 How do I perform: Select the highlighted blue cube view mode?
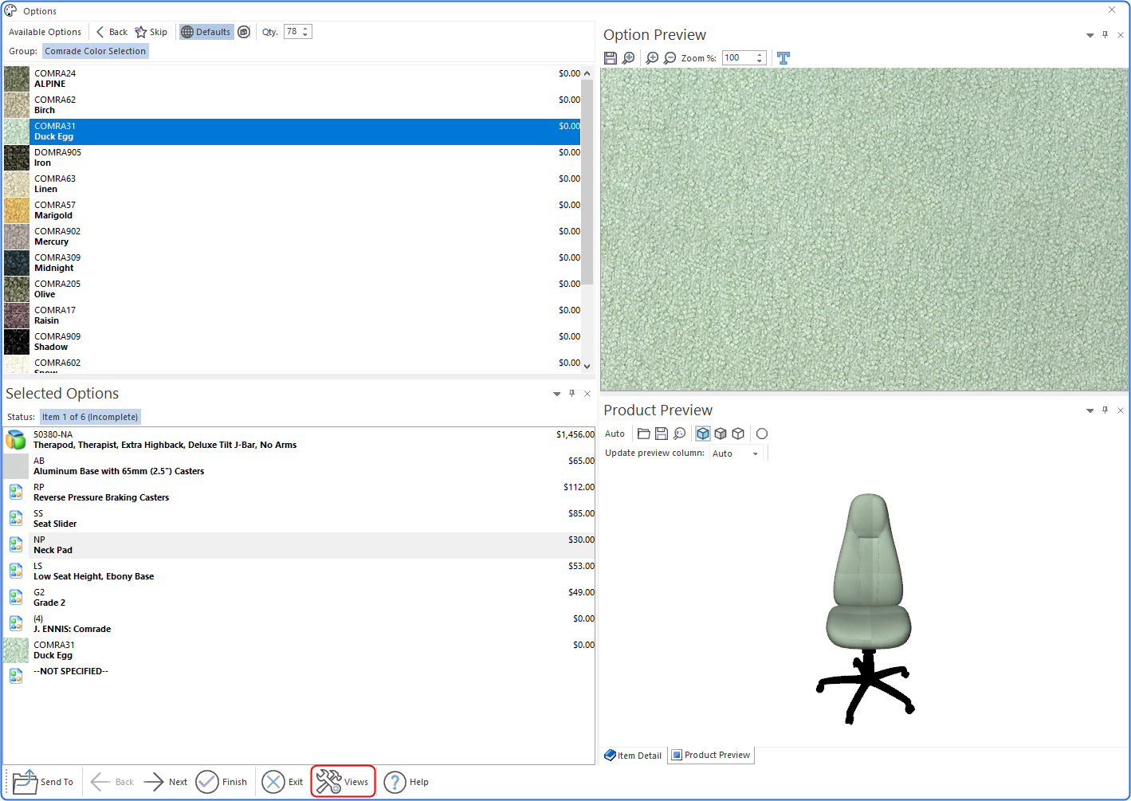pyautogui.click(x=703, y=434)
